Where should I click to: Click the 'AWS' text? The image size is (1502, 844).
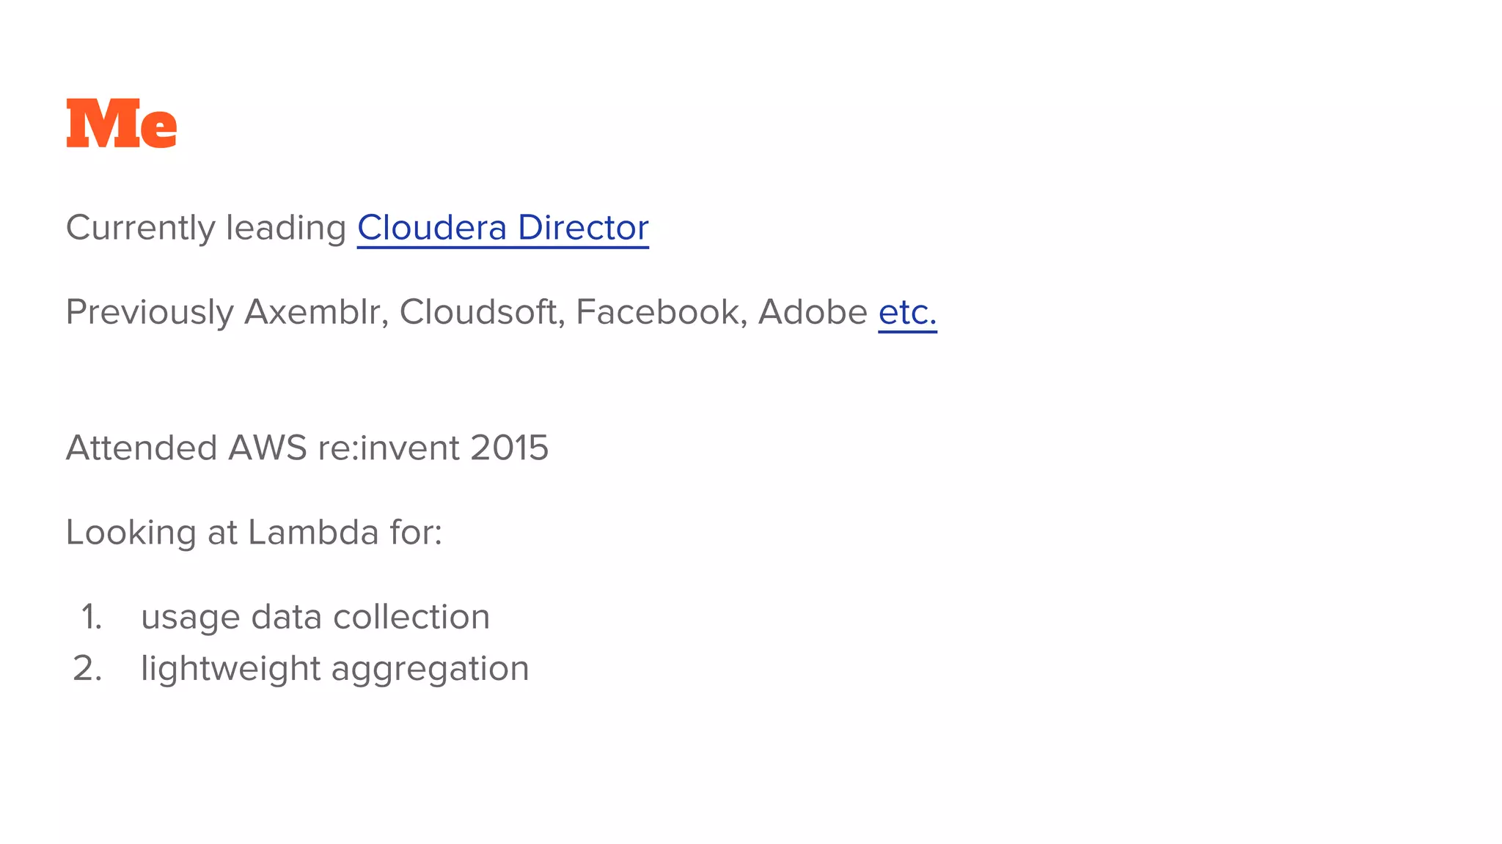(268, 448)
